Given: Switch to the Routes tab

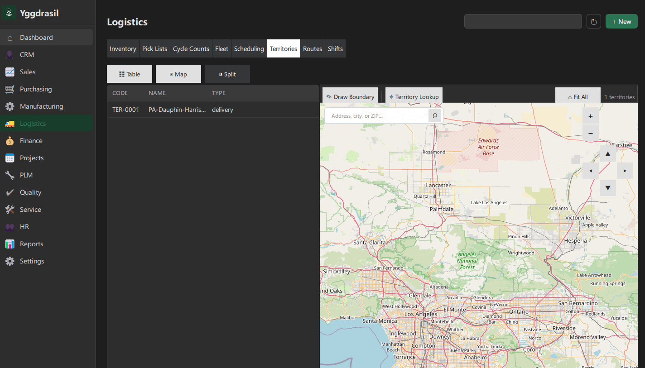Looking at the screenshot, I should (312, 48).
